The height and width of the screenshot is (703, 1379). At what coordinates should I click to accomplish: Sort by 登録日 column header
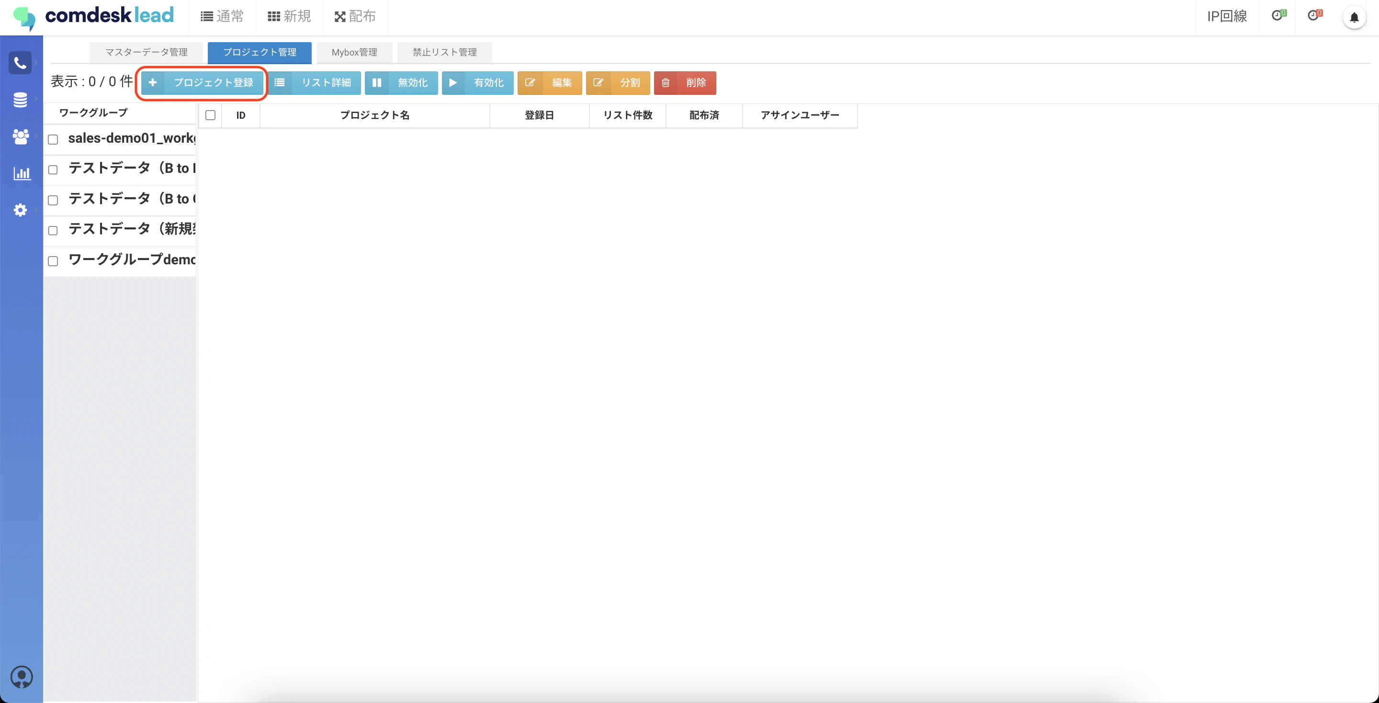pyautogui.click(x=539, y=115)
